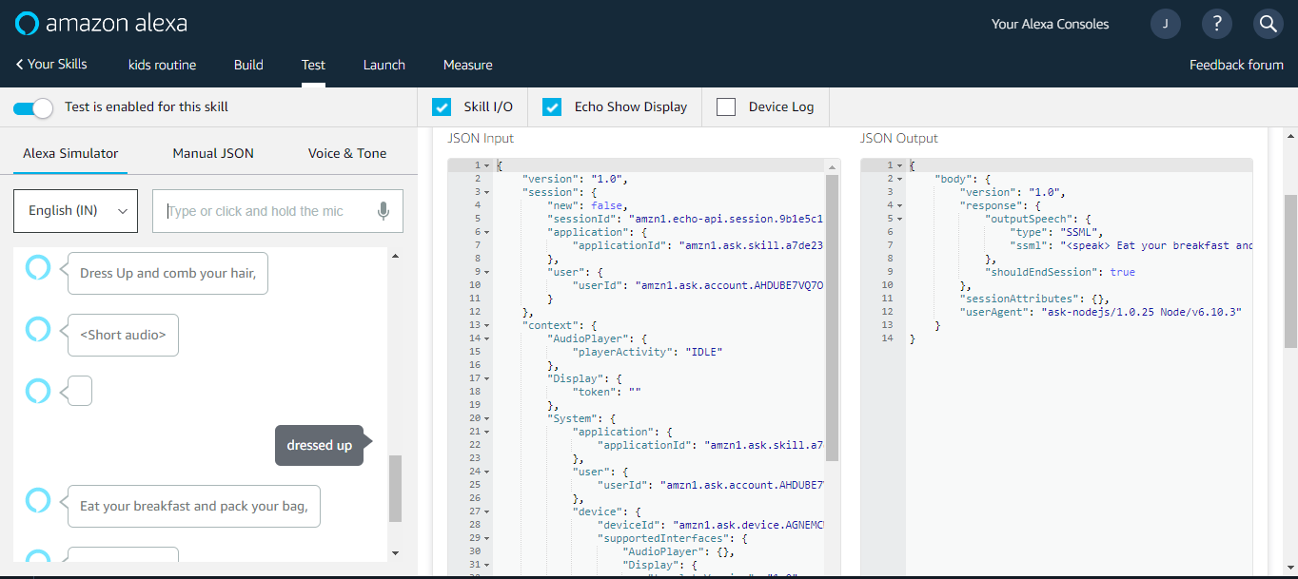Click Alexa ring icon beside Dress Up message

coord(37,269)
